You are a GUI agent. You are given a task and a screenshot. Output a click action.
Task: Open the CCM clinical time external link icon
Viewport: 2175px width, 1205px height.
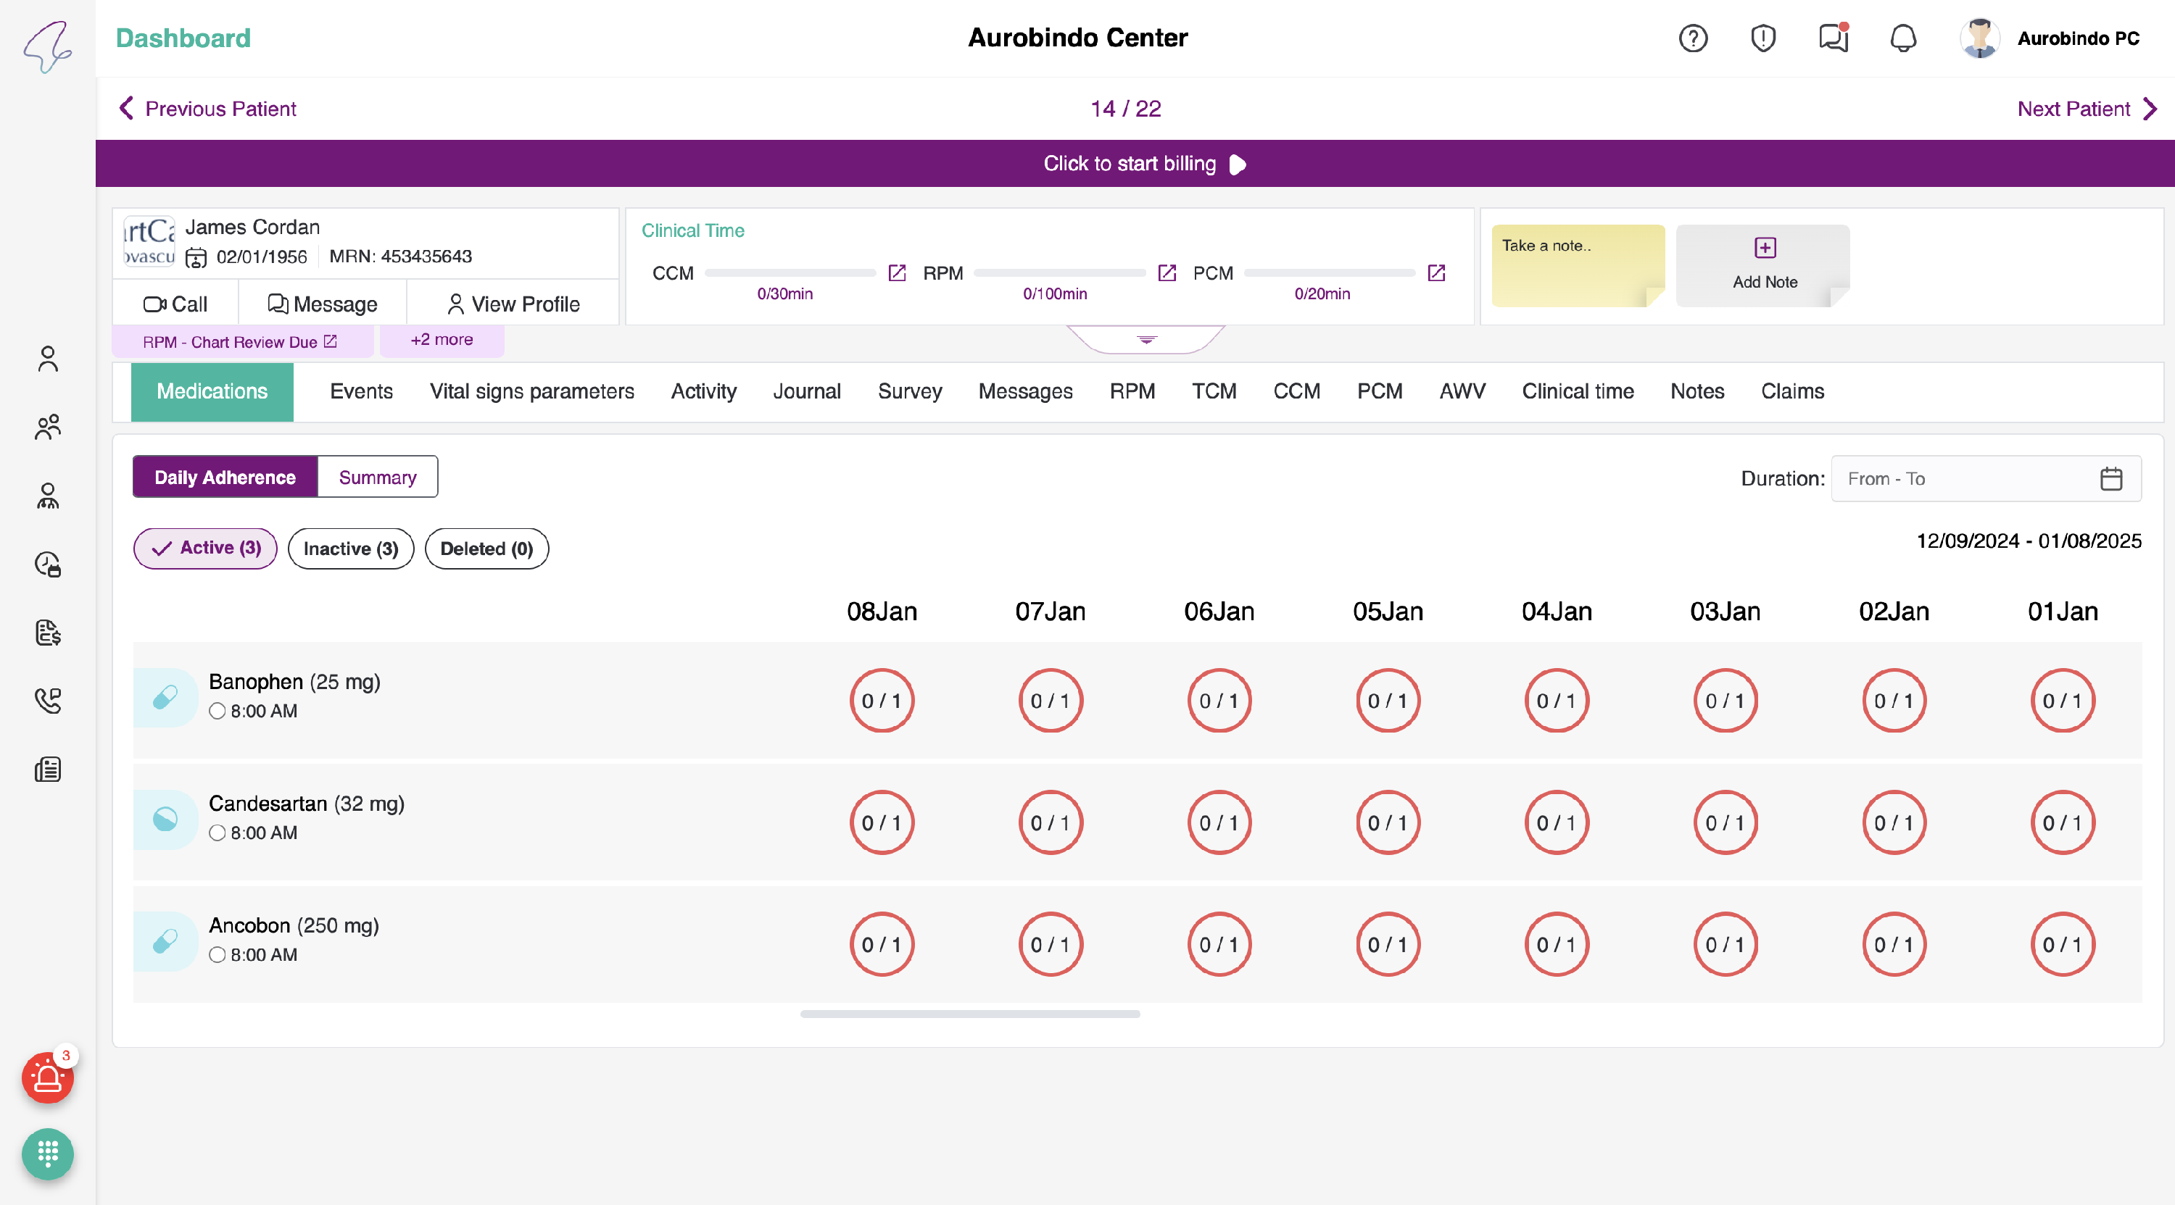pyautogui.click(x=897, y=273)
